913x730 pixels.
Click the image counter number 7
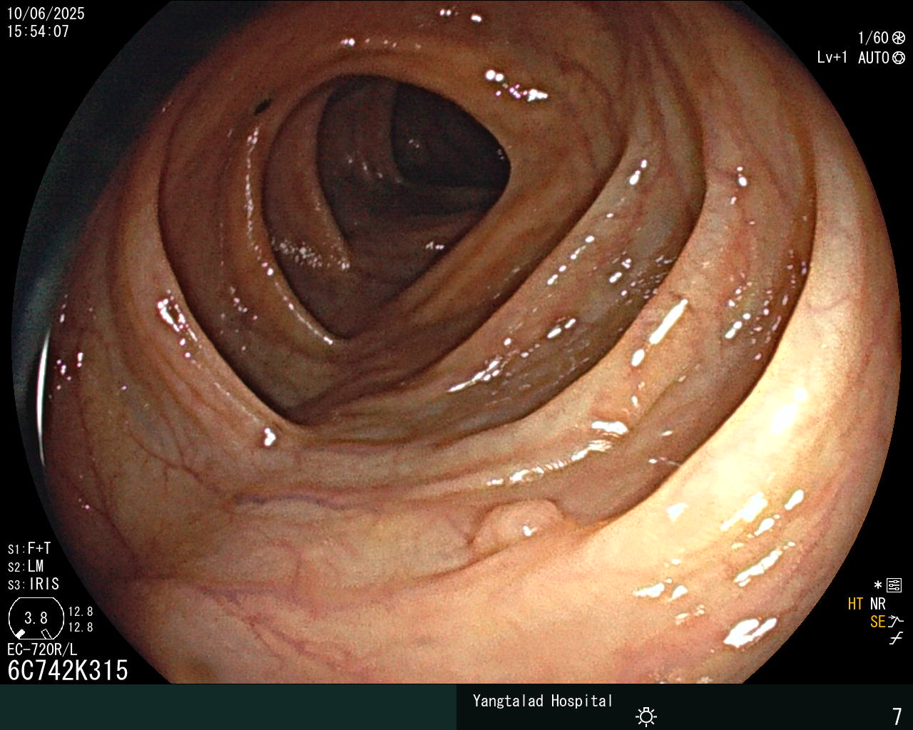click(897, 716)
